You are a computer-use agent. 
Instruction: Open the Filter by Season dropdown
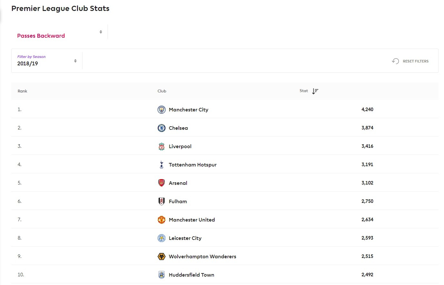(47, 61)
